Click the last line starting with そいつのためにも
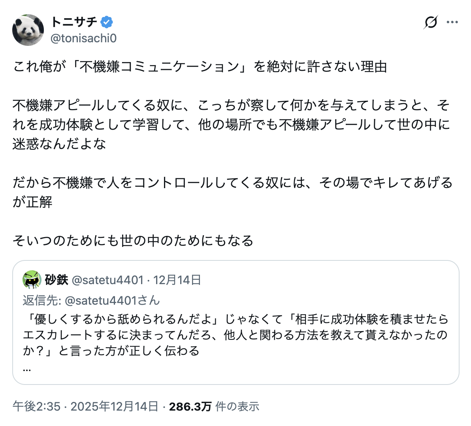 [x=133, y=240]
